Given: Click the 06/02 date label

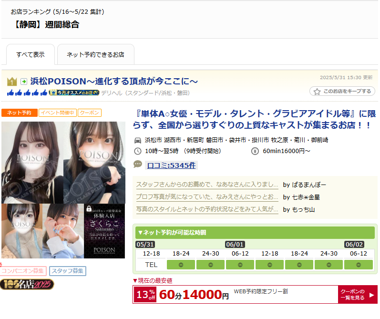Looking at the screenshot, I should (x=354, y=244).
